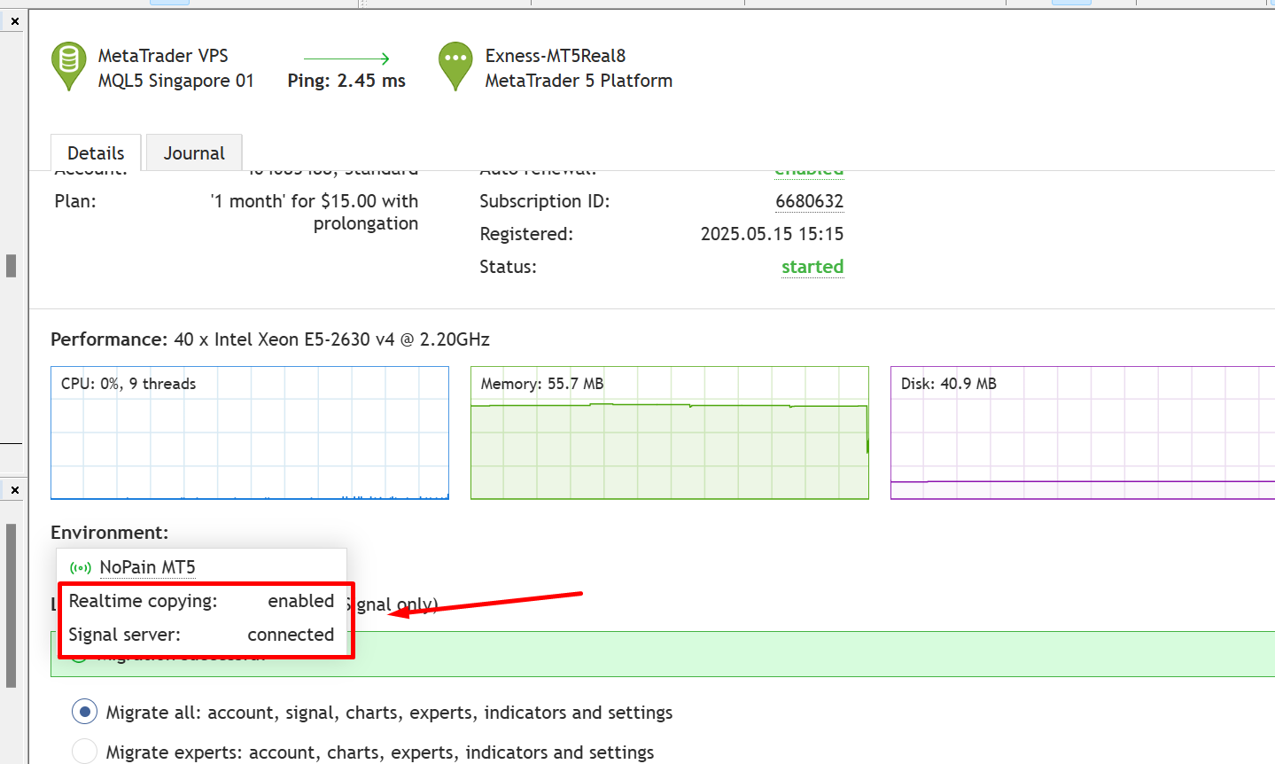
Task: Click the 'Status:' field label
Action: pos(508,267)
